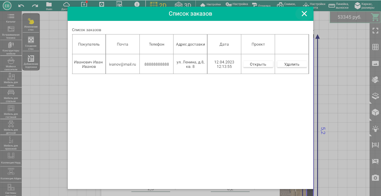The height and width of the screenshot is (196, 381).
Task: Click the Адрес доставки column header
Action: coord(191,44)
